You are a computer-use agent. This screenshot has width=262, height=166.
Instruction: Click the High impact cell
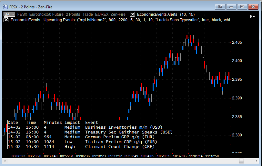tap(70, 147)
